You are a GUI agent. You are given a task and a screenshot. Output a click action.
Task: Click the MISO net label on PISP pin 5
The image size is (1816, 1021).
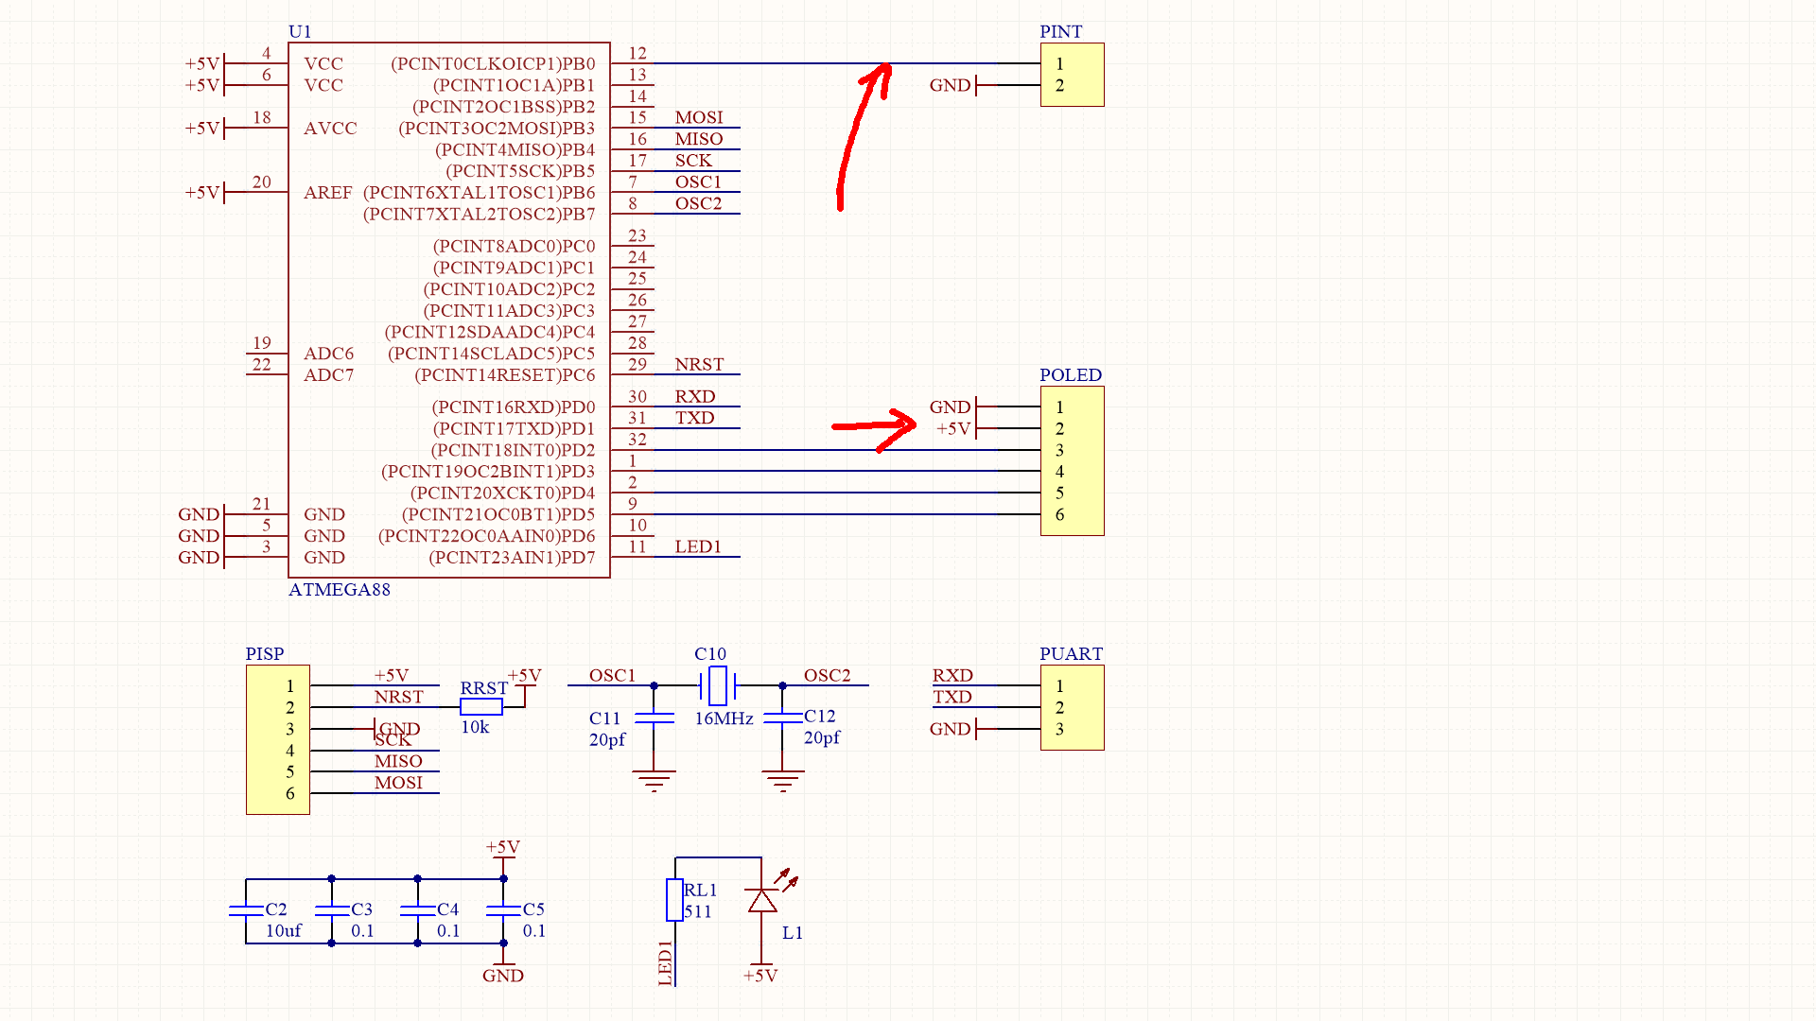(x=398, y=761)
